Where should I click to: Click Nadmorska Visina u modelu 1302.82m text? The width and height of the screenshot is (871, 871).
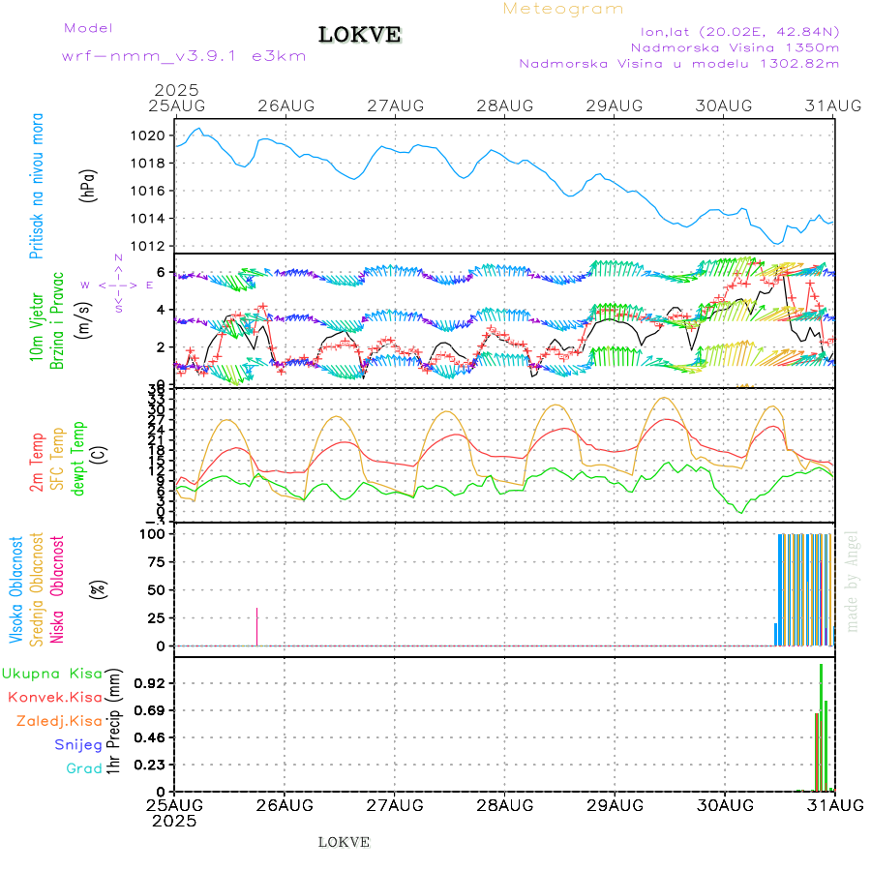678,63
